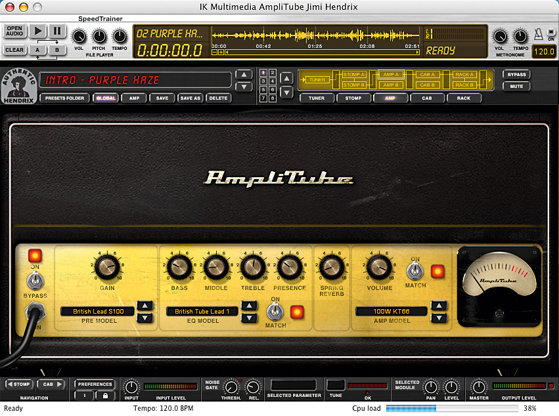Change EQ MODEL with up arrow

pos(249,306)
